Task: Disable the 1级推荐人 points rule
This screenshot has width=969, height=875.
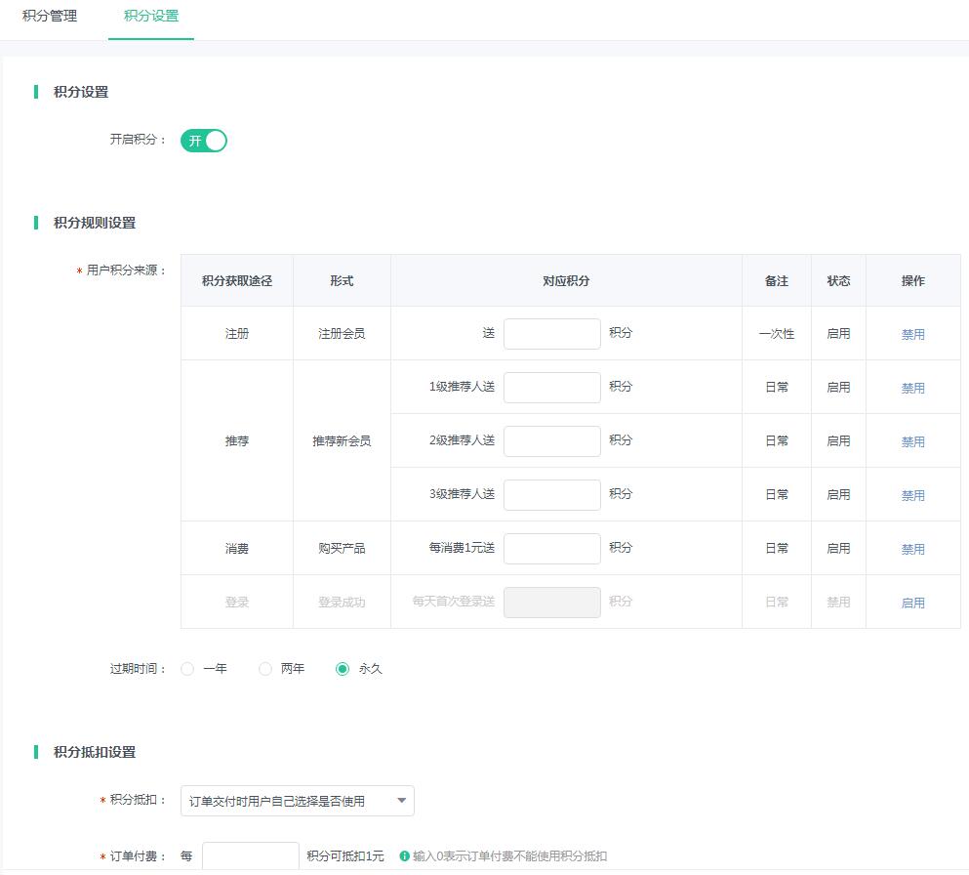Action: (x=912, y=388)
